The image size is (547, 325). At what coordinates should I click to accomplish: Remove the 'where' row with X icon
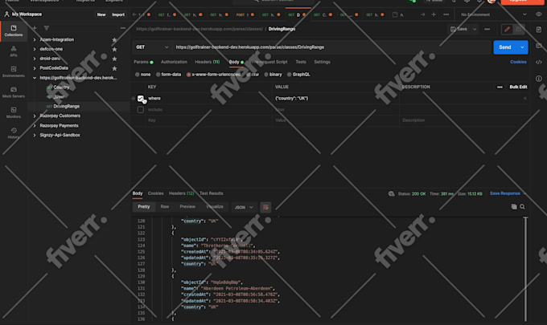[525, 99]
